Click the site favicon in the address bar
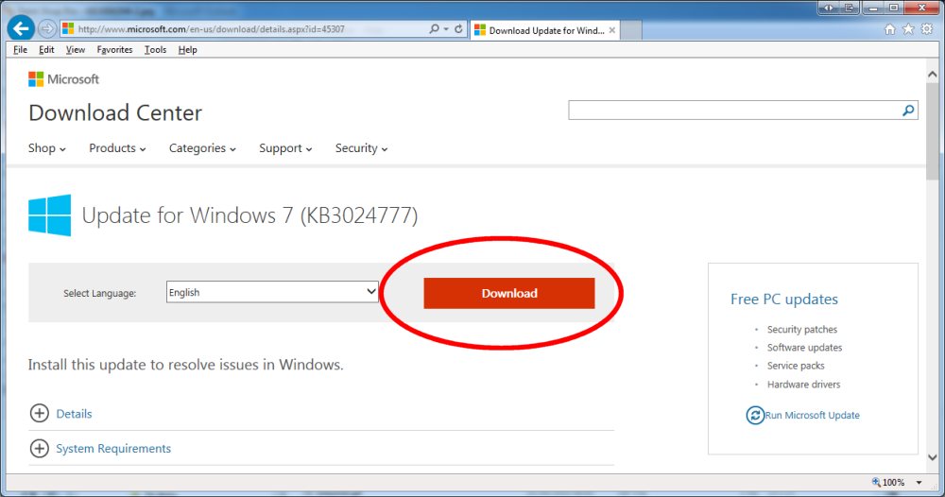This screenshot has height=497, width=945. 68,29
